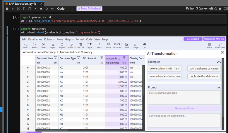Open the Columns menu
This screenshot has height=133, width=228.
click(49, 39)
